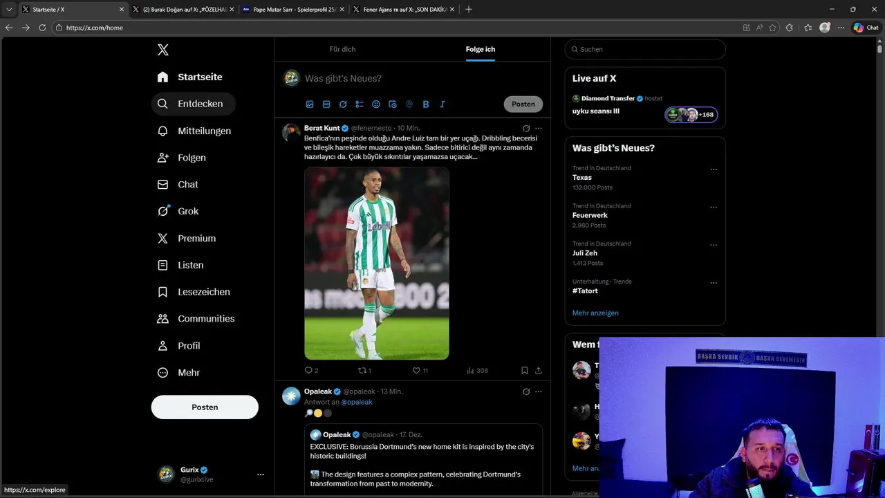
Task: Bookmark Berat Kunt's post
Action: click(x=525, y=371)
